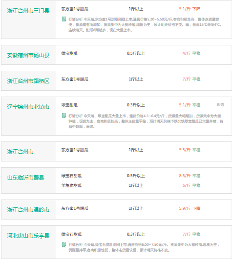
Task: Click the market analysis icon in 乐亭县 entry
Action: tap(64, 244)
